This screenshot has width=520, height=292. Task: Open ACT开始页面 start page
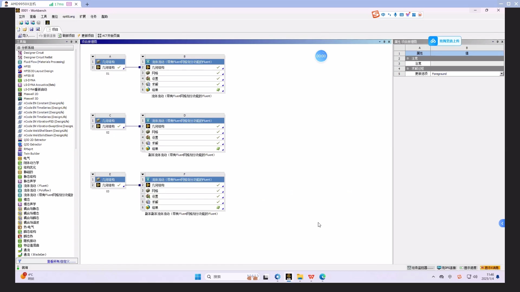pos(109,36)
